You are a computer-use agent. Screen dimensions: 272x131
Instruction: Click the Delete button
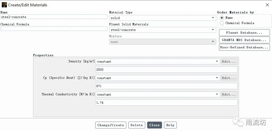137,125
